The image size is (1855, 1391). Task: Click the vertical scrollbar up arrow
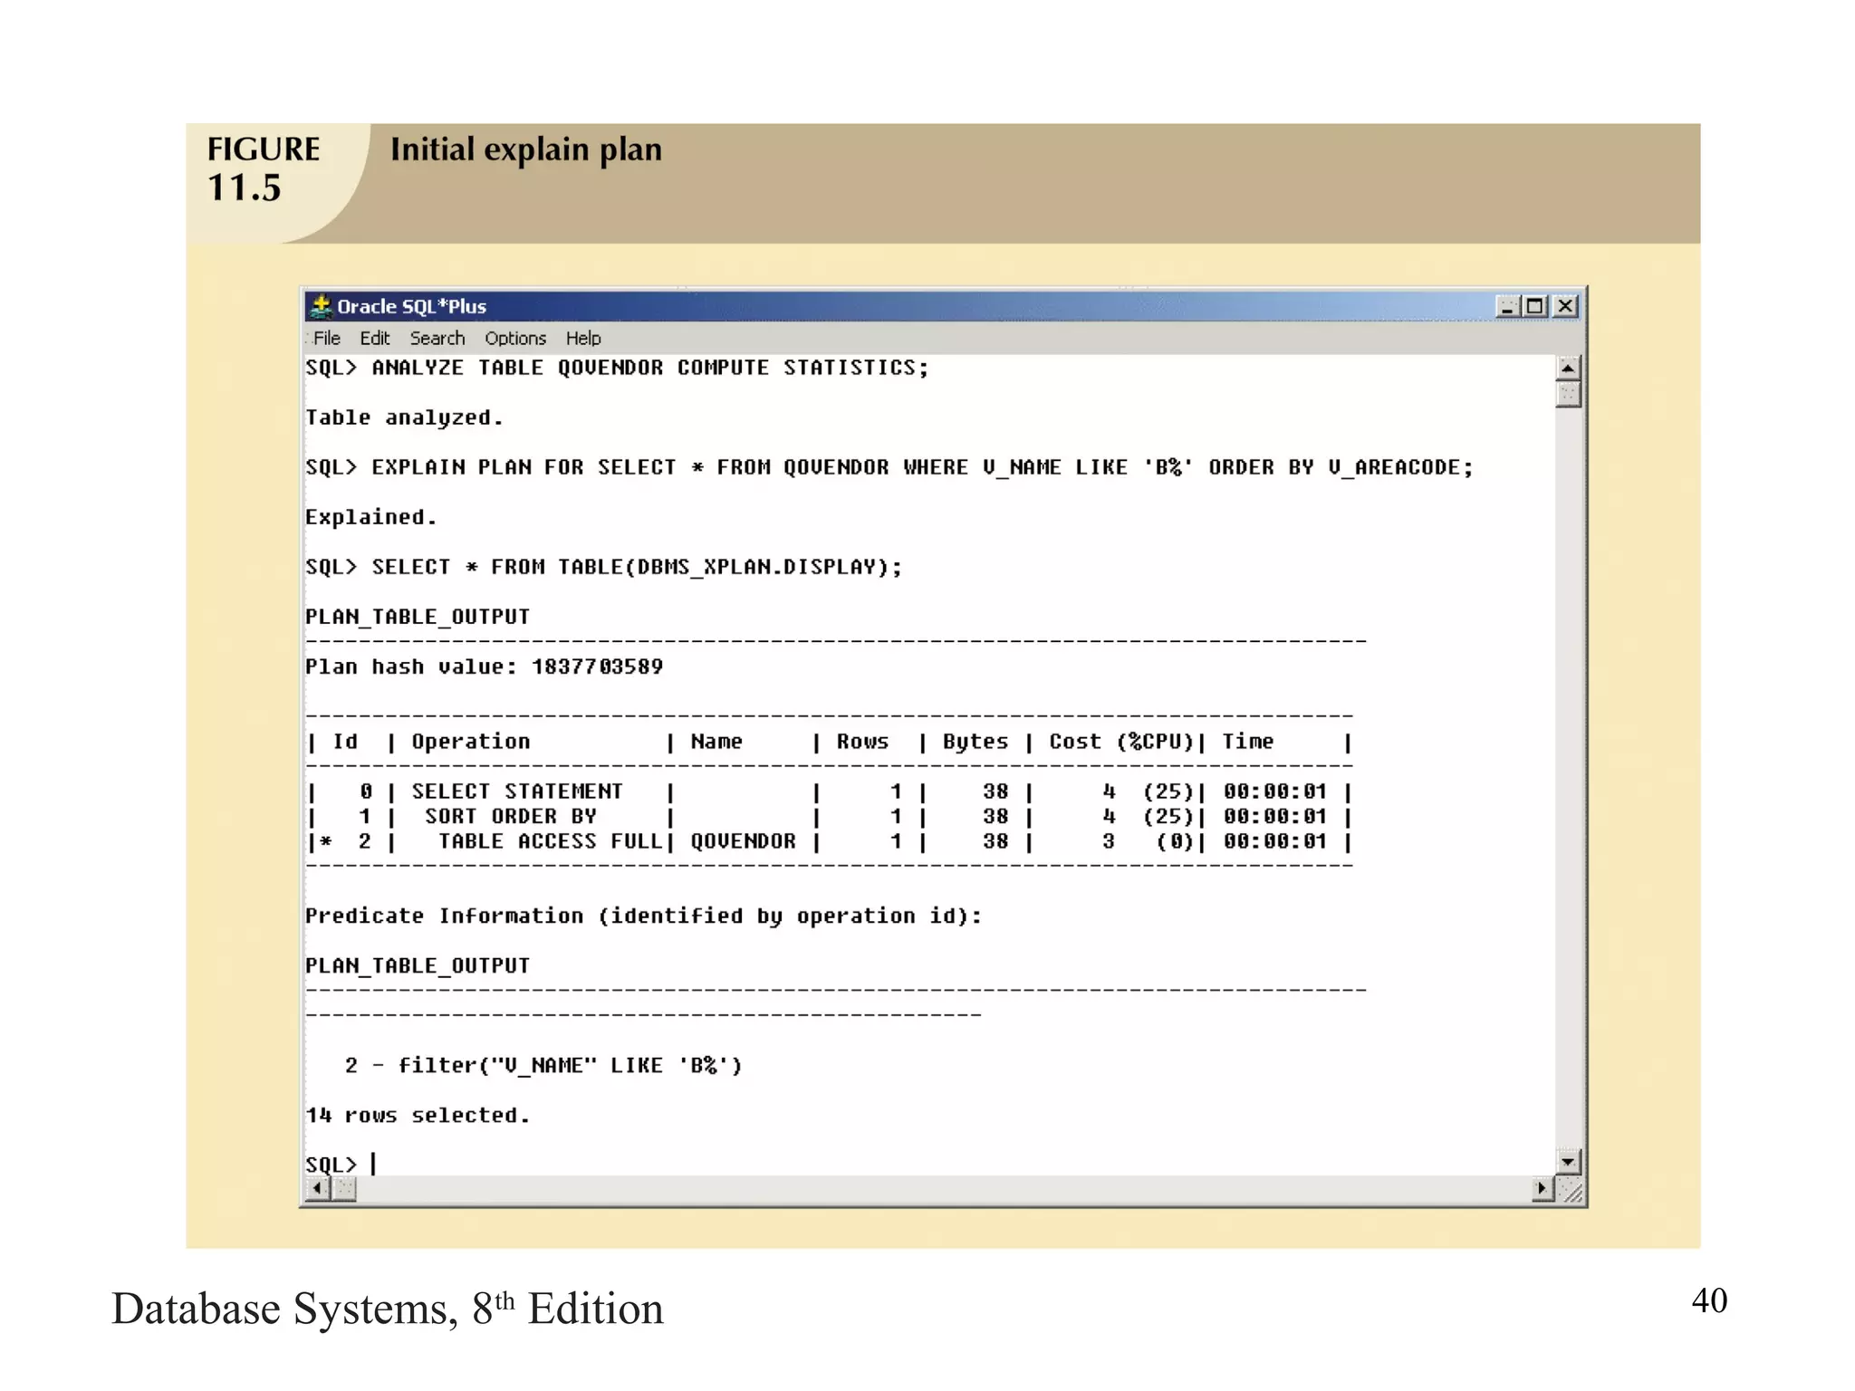[x=1568, y=368]
